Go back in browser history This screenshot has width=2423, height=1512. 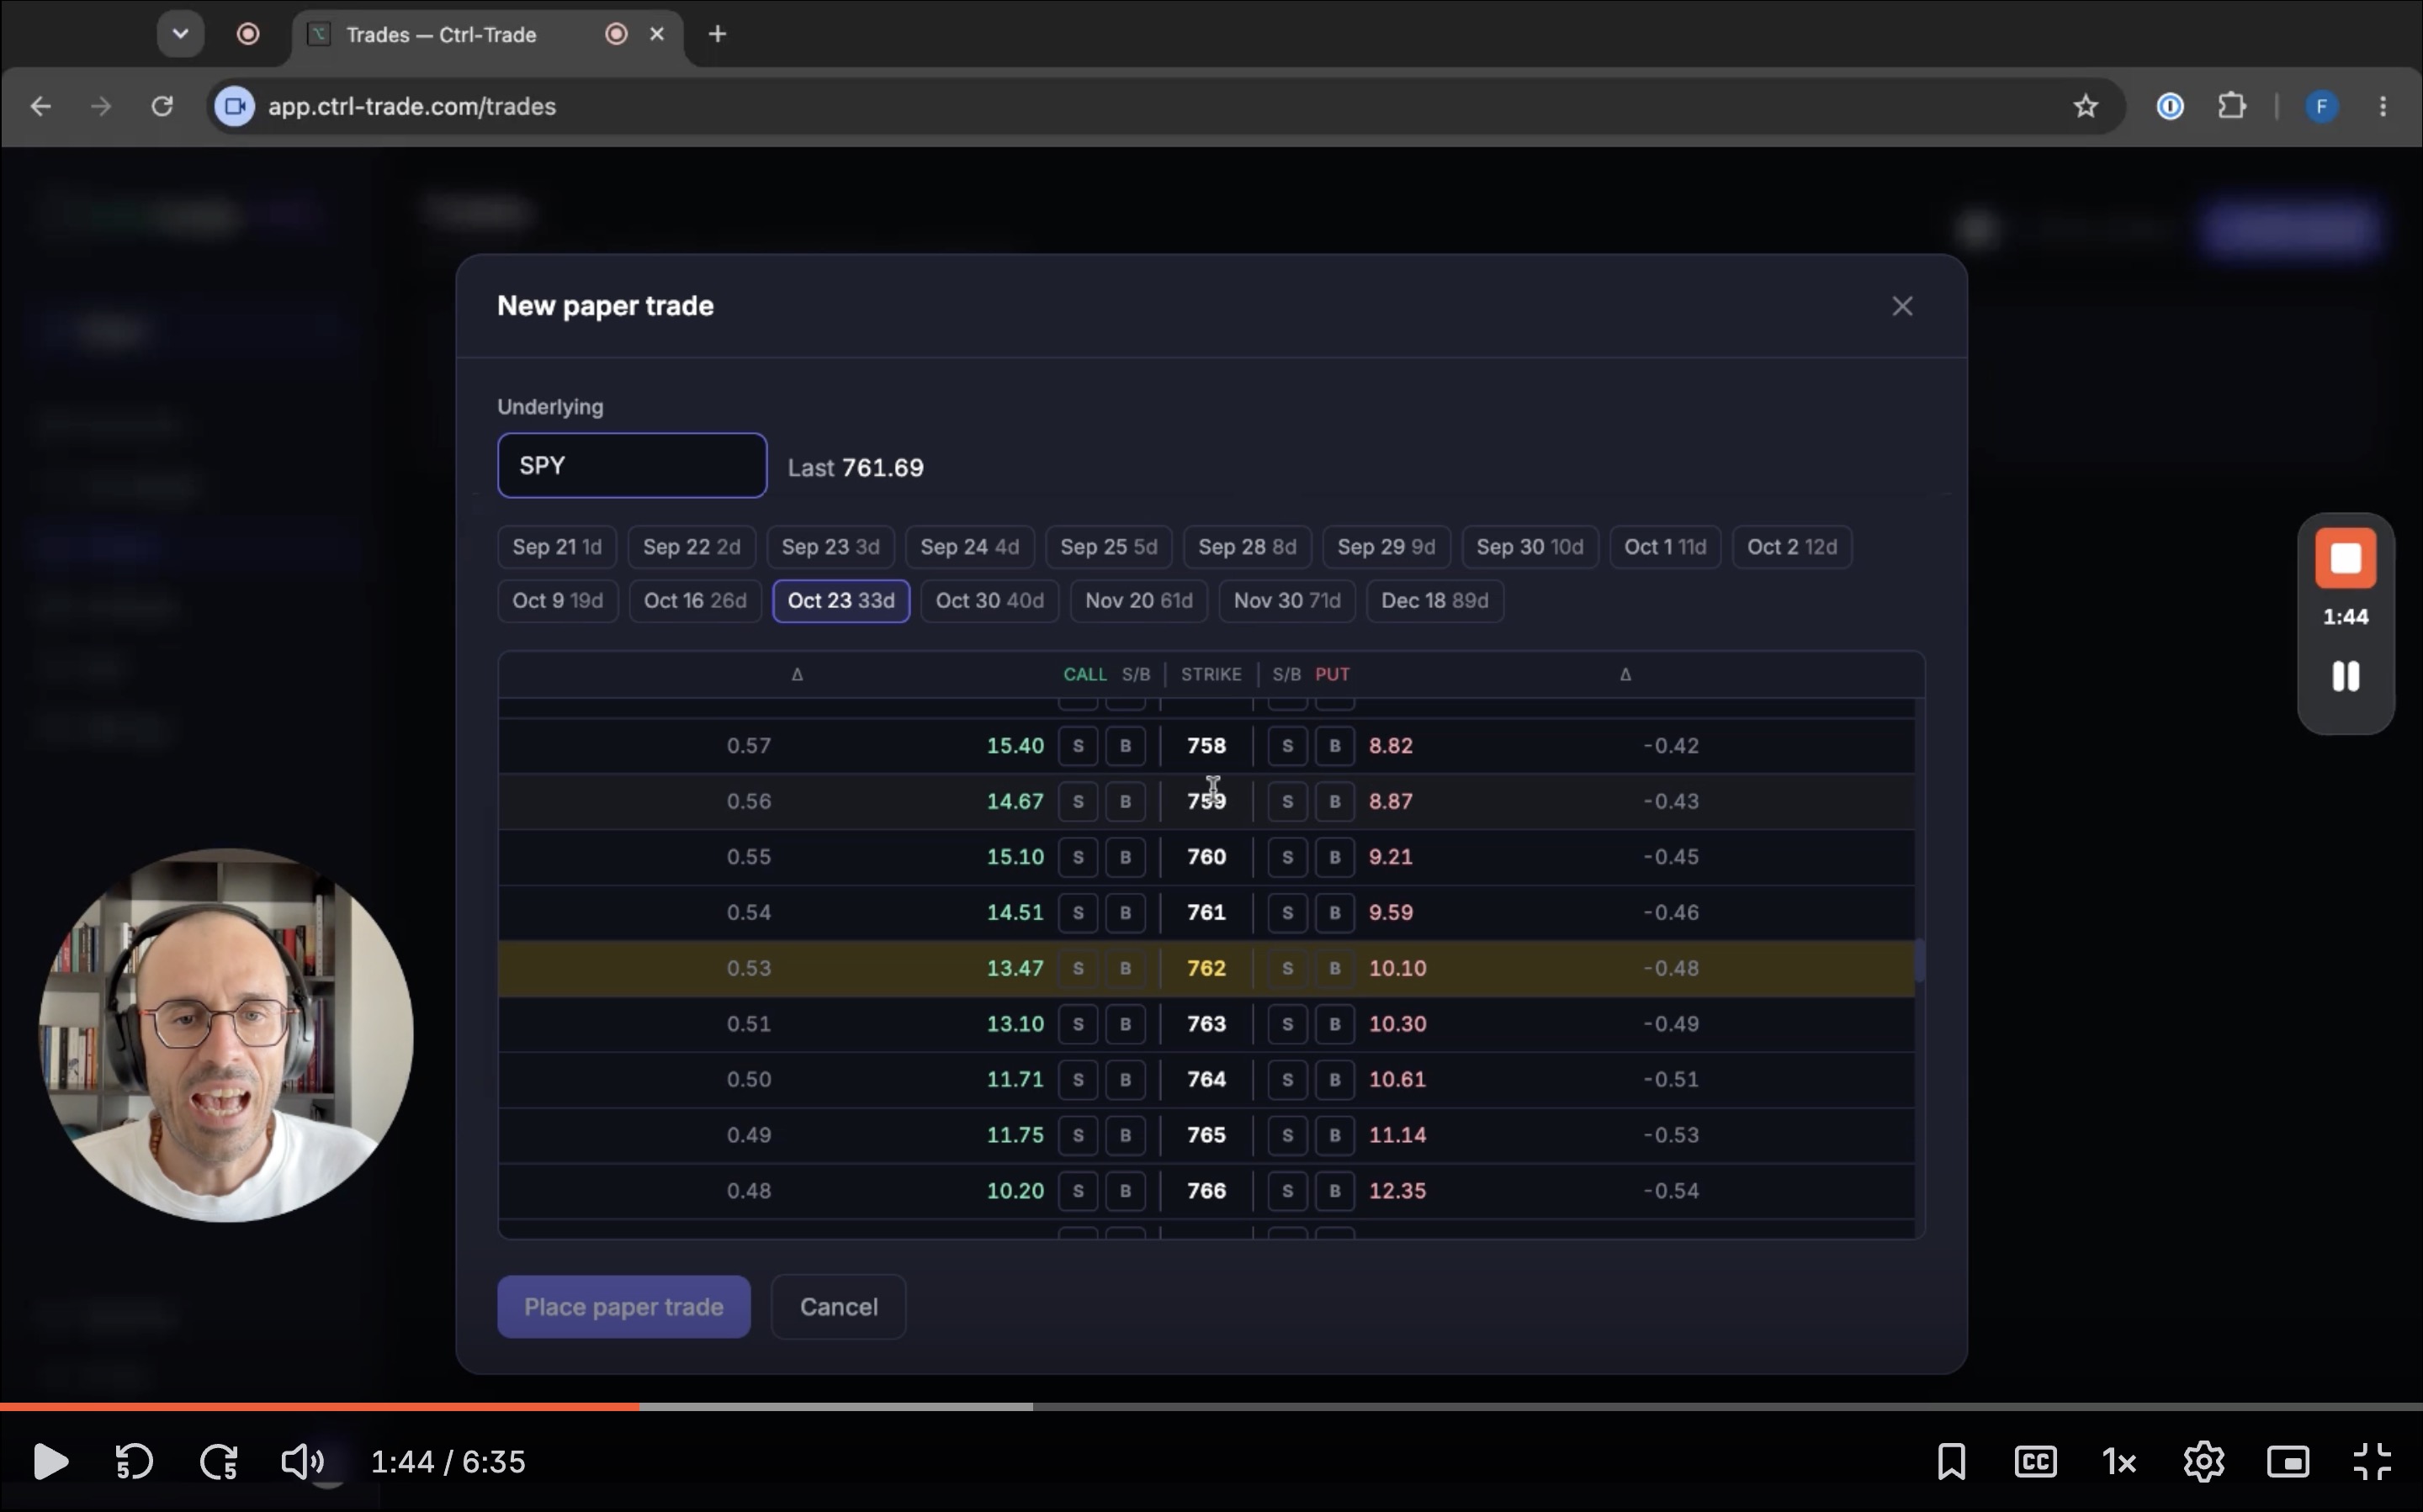40,106
